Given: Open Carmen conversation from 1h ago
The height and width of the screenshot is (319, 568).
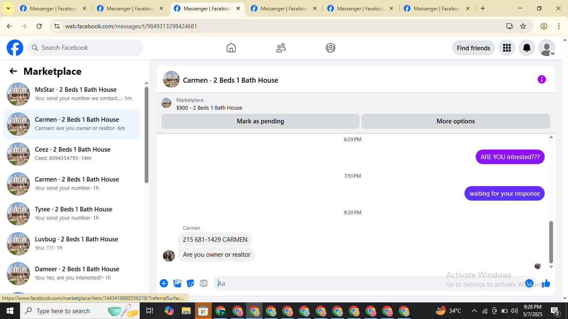Looking at the screenshot, I should pyautogui.click(x=72, y=184).
